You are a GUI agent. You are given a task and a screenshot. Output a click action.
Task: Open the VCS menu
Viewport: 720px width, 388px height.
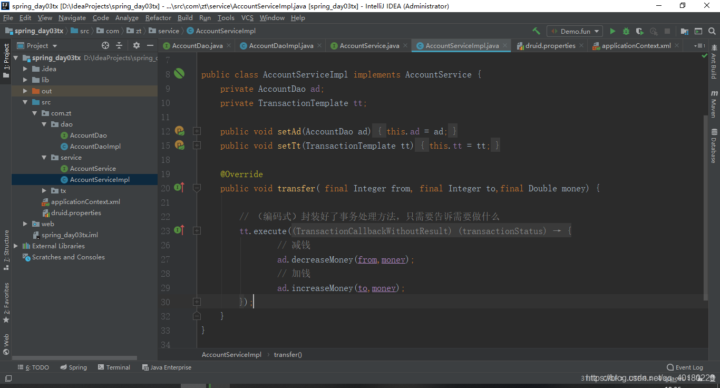[247, 17]
